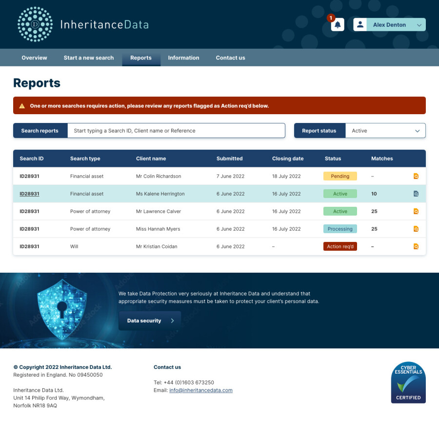The image size is (439, 422).
Task: Open report icon for Miss Hannah Myers
Action: point(416,229)
